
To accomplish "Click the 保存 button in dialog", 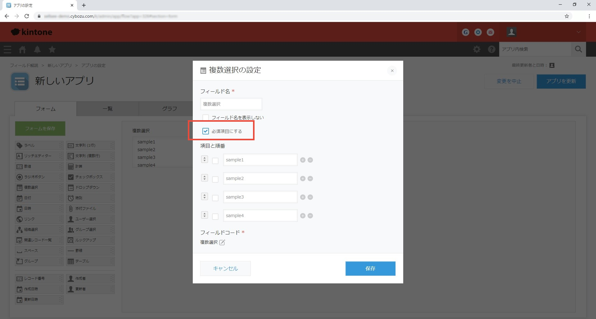I will point(370,269).
